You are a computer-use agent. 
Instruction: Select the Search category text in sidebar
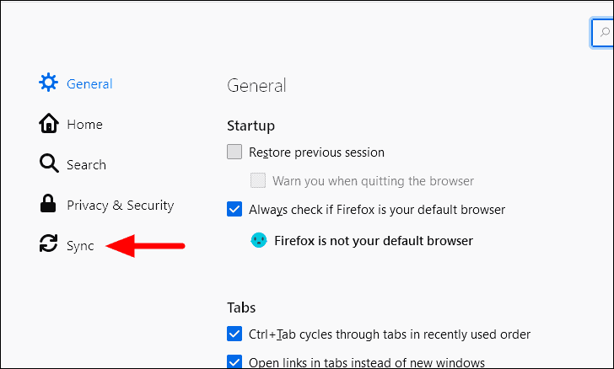point(86,165)
